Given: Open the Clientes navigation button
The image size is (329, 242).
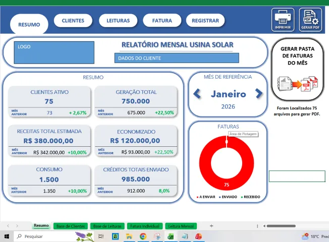Looking at the screenshot, I should click(x=73, y=21).
